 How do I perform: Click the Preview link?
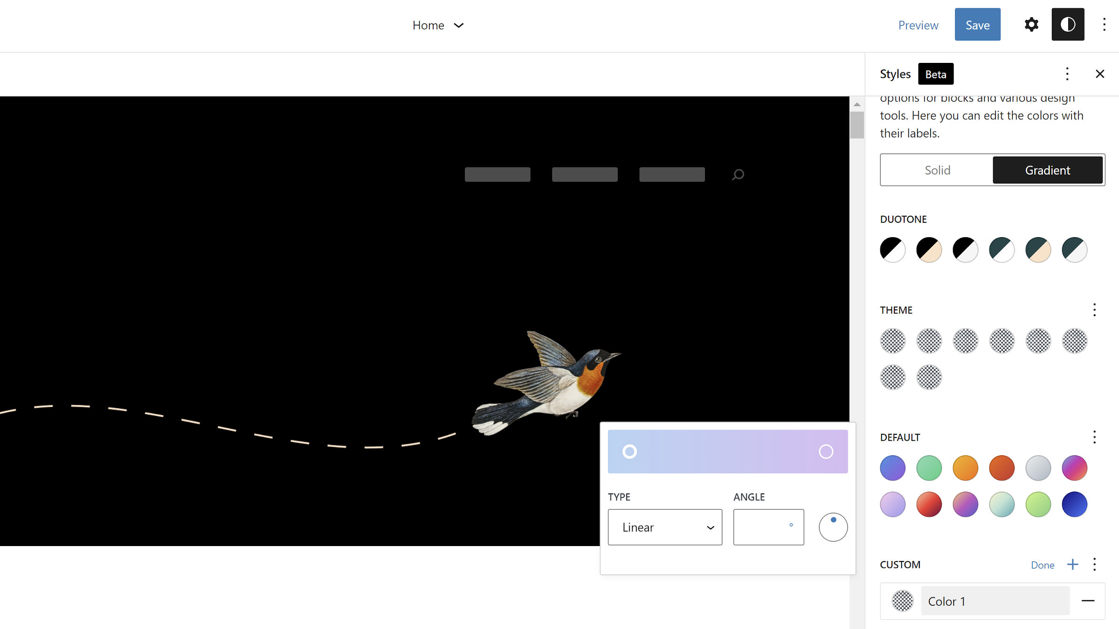tap(918, 25)
